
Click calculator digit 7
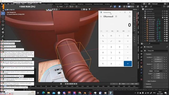[103, 47]
